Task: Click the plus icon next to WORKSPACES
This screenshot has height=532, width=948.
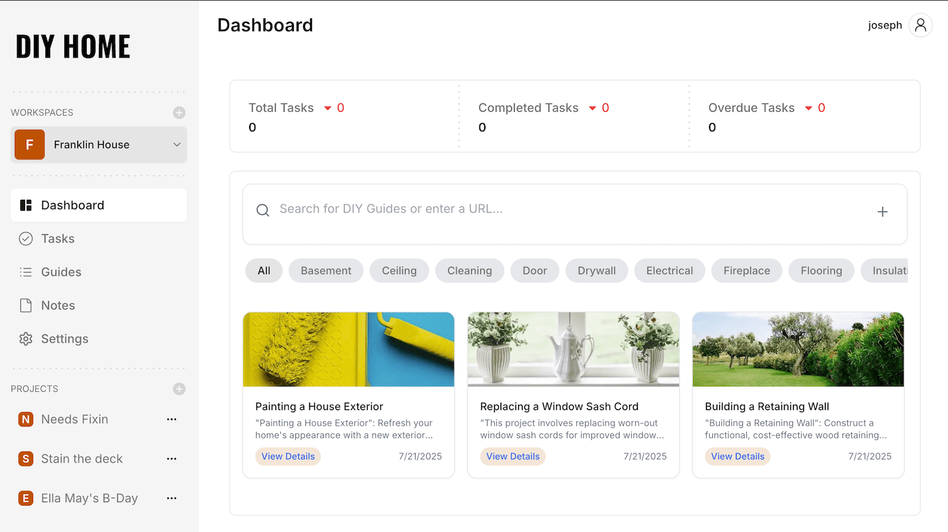Action: (179, 112)
